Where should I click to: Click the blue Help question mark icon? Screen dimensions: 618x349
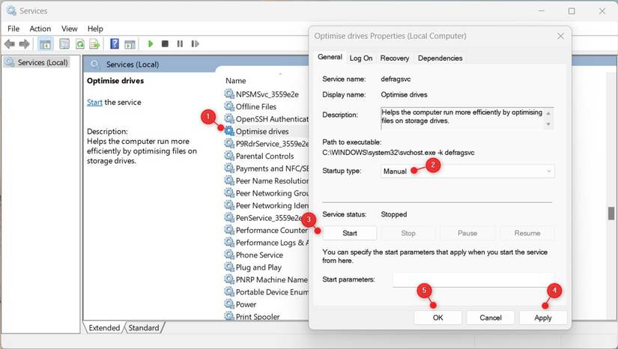point(115,43)
